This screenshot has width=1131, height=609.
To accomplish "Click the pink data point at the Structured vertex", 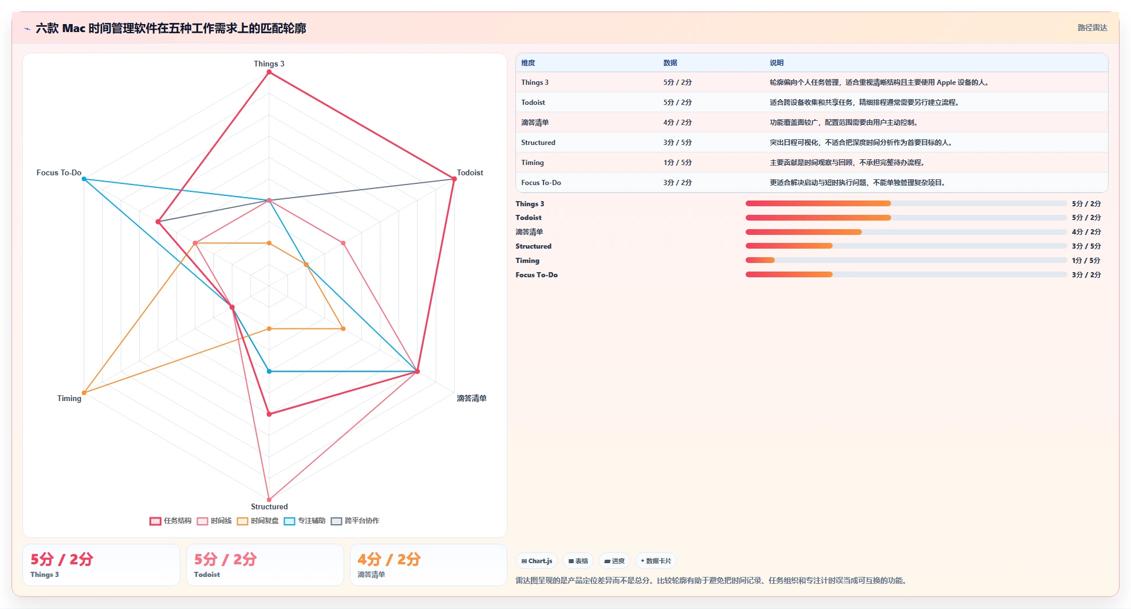I will (x=269, y=500).
